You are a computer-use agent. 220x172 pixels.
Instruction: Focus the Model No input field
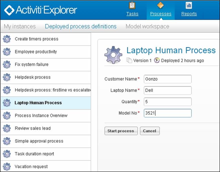[x=168, y=113]
